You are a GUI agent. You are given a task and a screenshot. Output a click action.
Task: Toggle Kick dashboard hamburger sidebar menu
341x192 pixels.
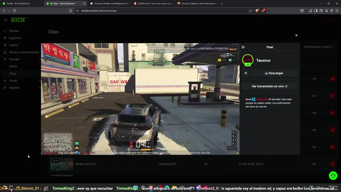(x=6, y=20)
